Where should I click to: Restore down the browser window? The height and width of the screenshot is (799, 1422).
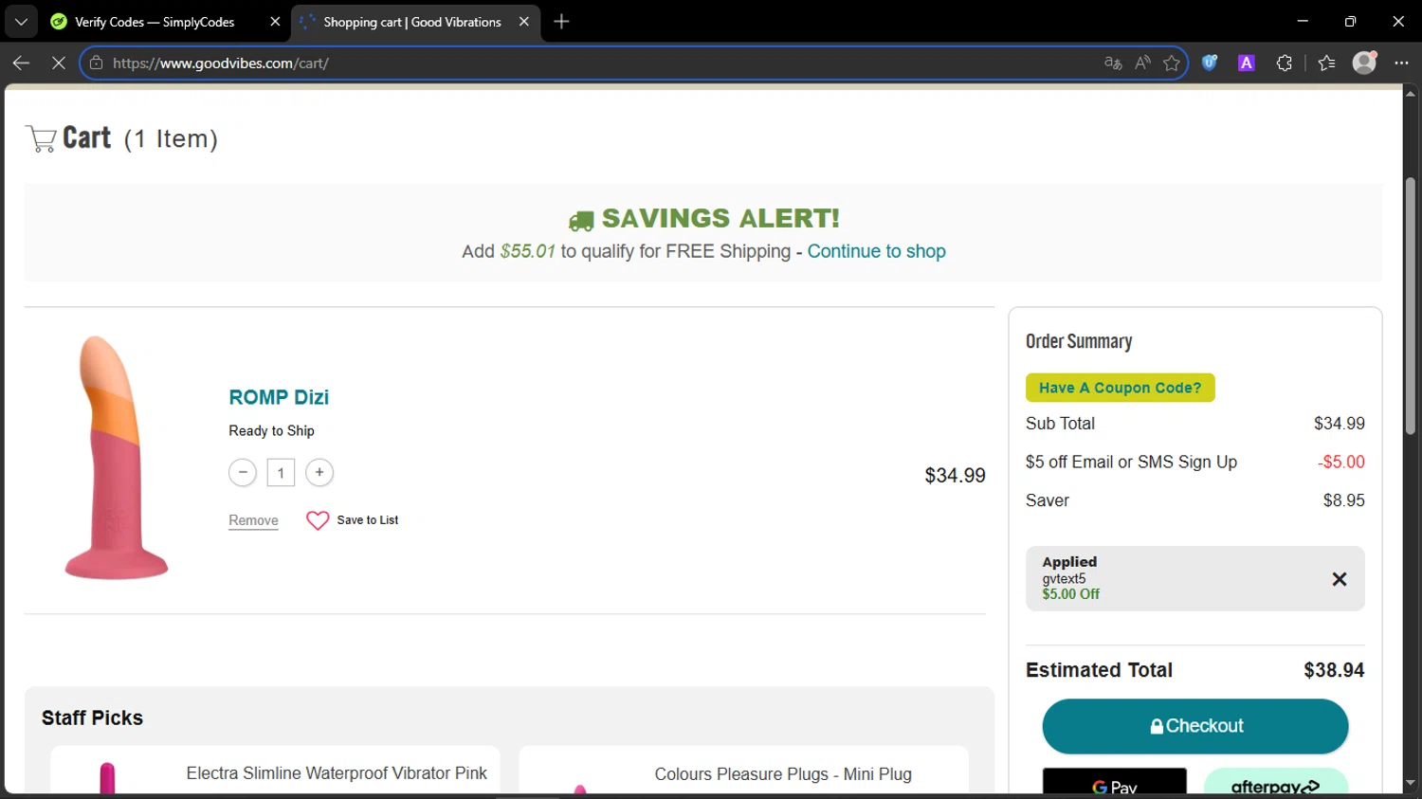pos(1350,21)
